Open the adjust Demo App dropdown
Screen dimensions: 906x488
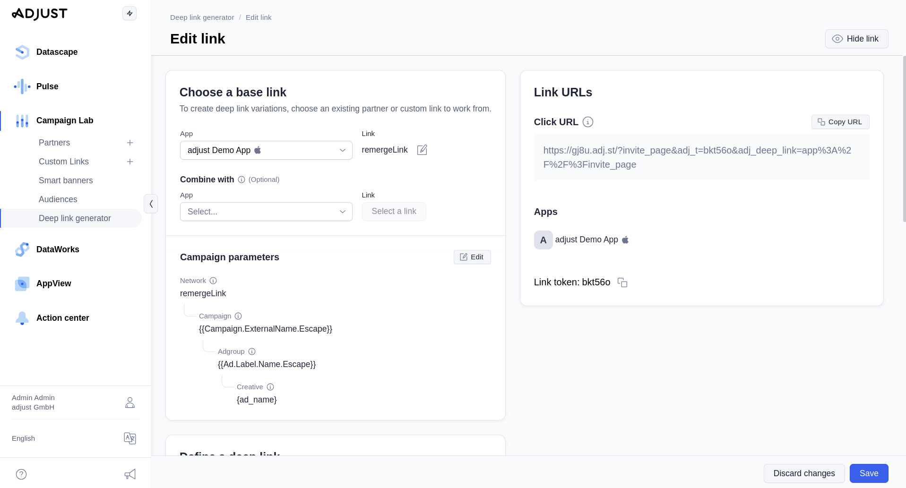266,150
